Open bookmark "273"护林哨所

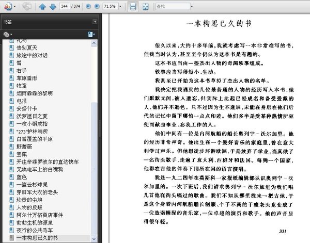(x=32, y=132)
